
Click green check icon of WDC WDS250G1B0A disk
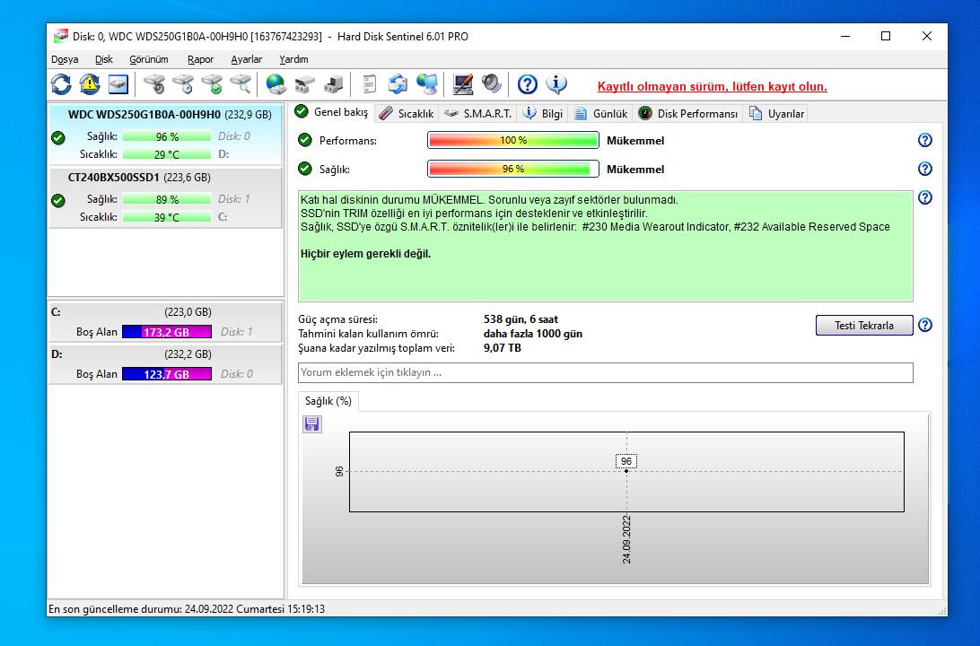click(x=58, y=137)
